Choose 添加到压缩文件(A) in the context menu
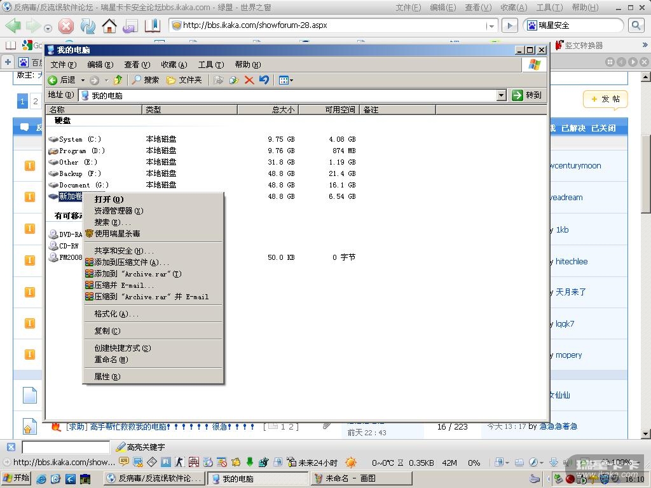 (153, 262)
